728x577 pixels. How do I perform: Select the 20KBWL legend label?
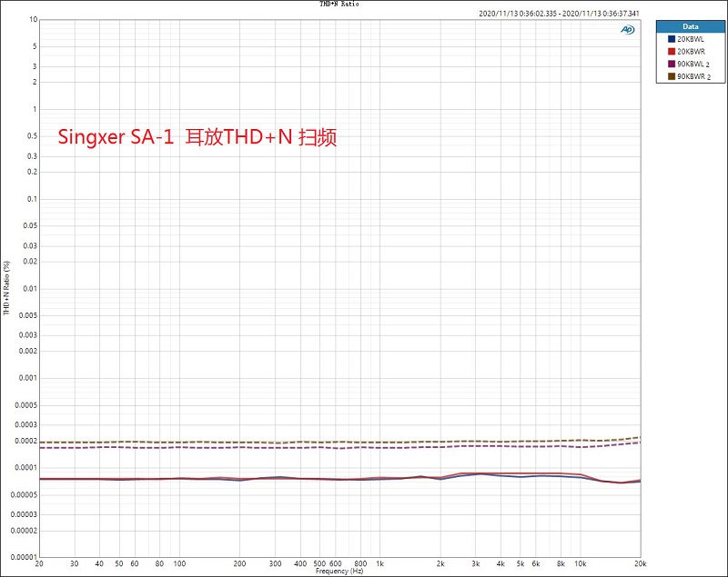click(x=690, y=41)
